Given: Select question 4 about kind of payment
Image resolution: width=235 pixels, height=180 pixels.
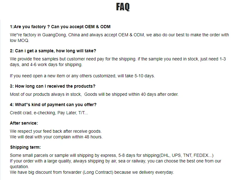Looking at the screenshot, I should pos(53,105).
